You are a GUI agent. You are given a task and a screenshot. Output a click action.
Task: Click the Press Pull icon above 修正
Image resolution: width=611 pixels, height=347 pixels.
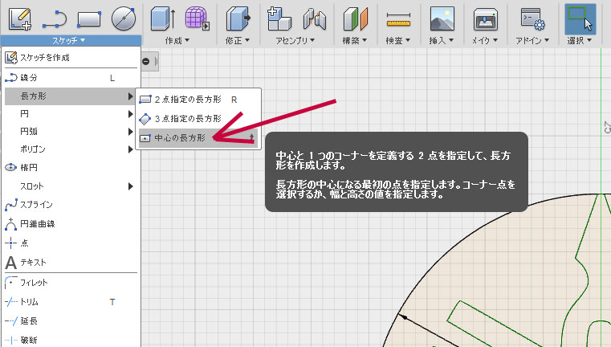click(238, 17)
